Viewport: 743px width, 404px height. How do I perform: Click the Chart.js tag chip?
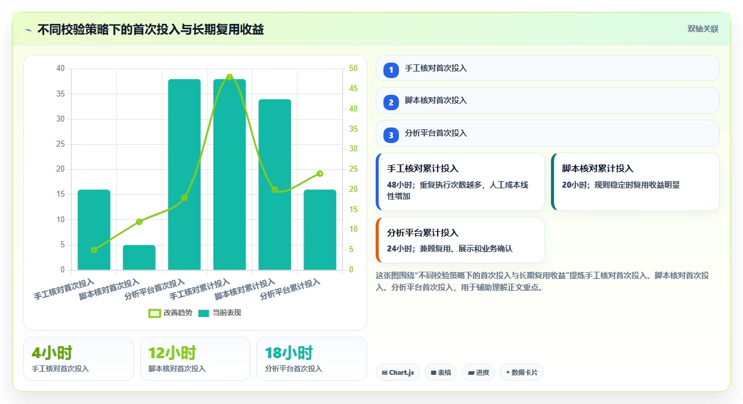(x=398, y=372)
